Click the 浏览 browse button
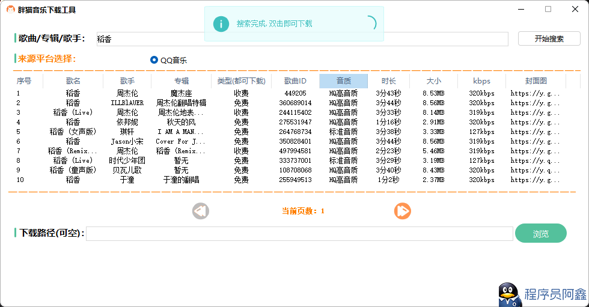Viewport: 589px width, 307px height. (x=540, y=234)
